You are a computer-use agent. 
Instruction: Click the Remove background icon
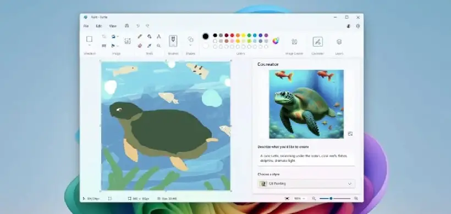point(128,41)
